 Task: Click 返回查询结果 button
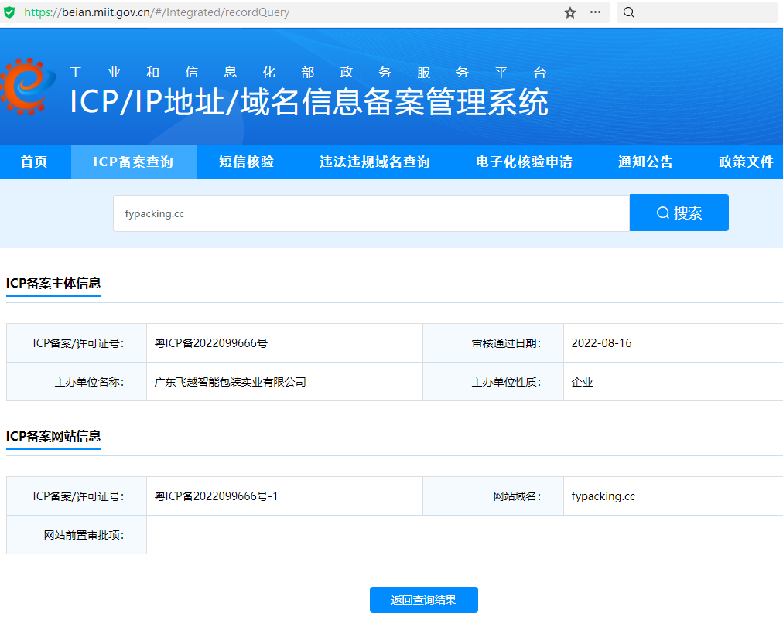click(x=423, y=600)
